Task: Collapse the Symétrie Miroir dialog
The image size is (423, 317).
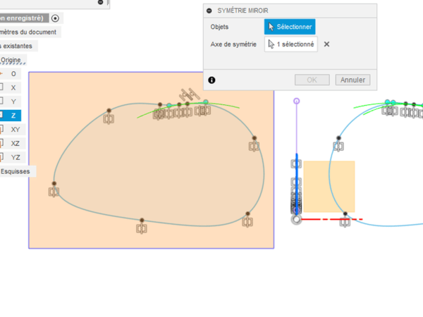Action: (209, 11)
